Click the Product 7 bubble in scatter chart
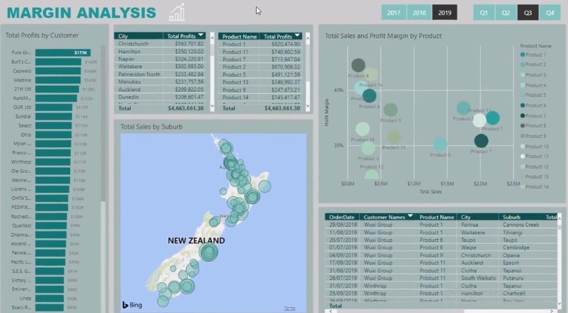Screen dimensions: 568x313 481,141
